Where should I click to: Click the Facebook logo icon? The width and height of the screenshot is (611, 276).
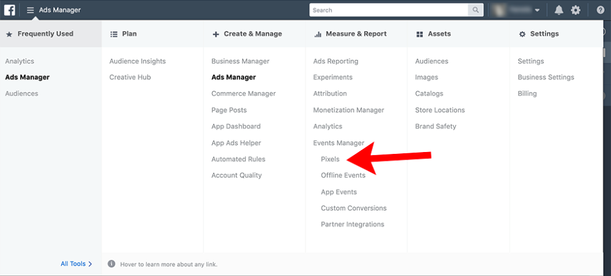[x=9, y=10]
